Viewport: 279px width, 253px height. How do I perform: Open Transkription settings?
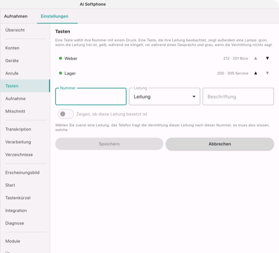point(25,129)
